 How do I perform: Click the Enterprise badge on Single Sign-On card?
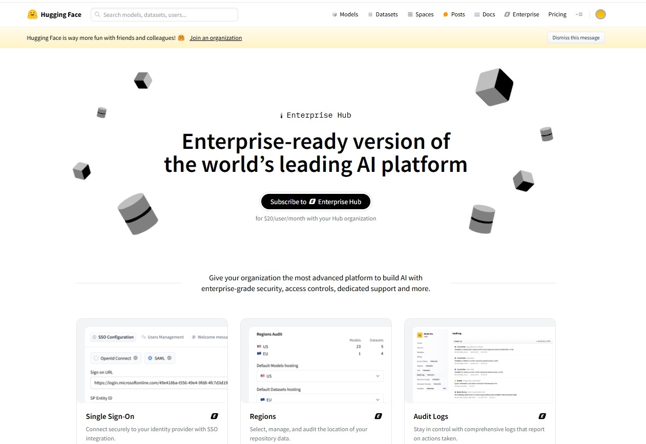(215, 416)
